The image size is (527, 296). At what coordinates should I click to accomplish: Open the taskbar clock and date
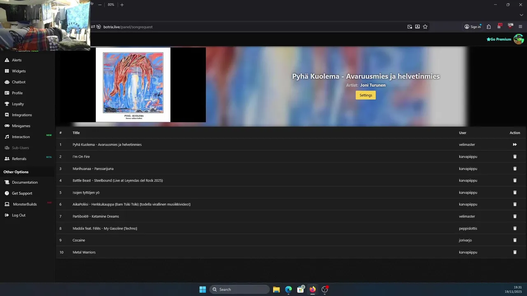click(514, 289)
